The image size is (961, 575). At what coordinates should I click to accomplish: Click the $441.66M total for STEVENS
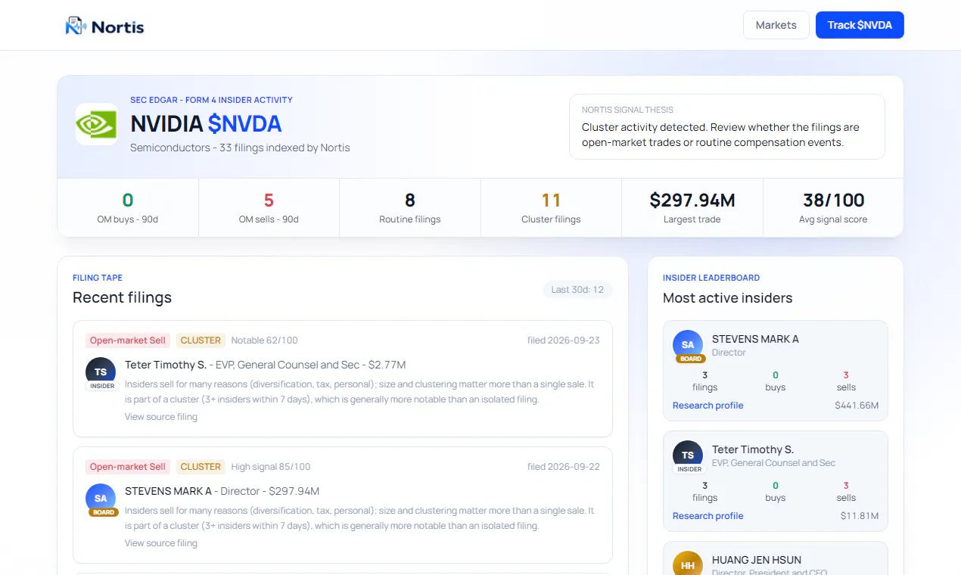tap(857, 406)
